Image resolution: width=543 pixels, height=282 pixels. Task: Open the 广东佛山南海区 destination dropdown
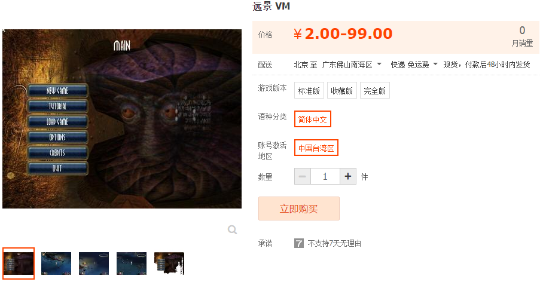352,65
